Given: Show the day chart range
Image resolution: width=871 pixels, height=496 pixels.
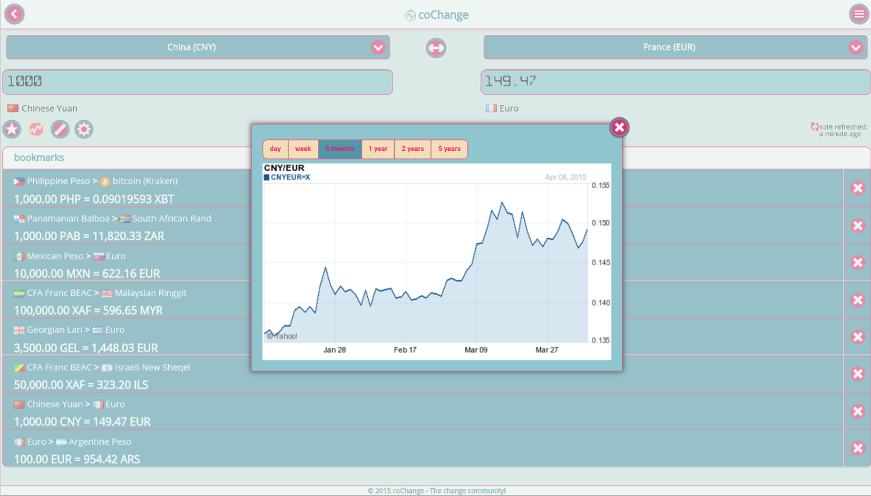Looking at the screenshot, I should pos(276,149).
